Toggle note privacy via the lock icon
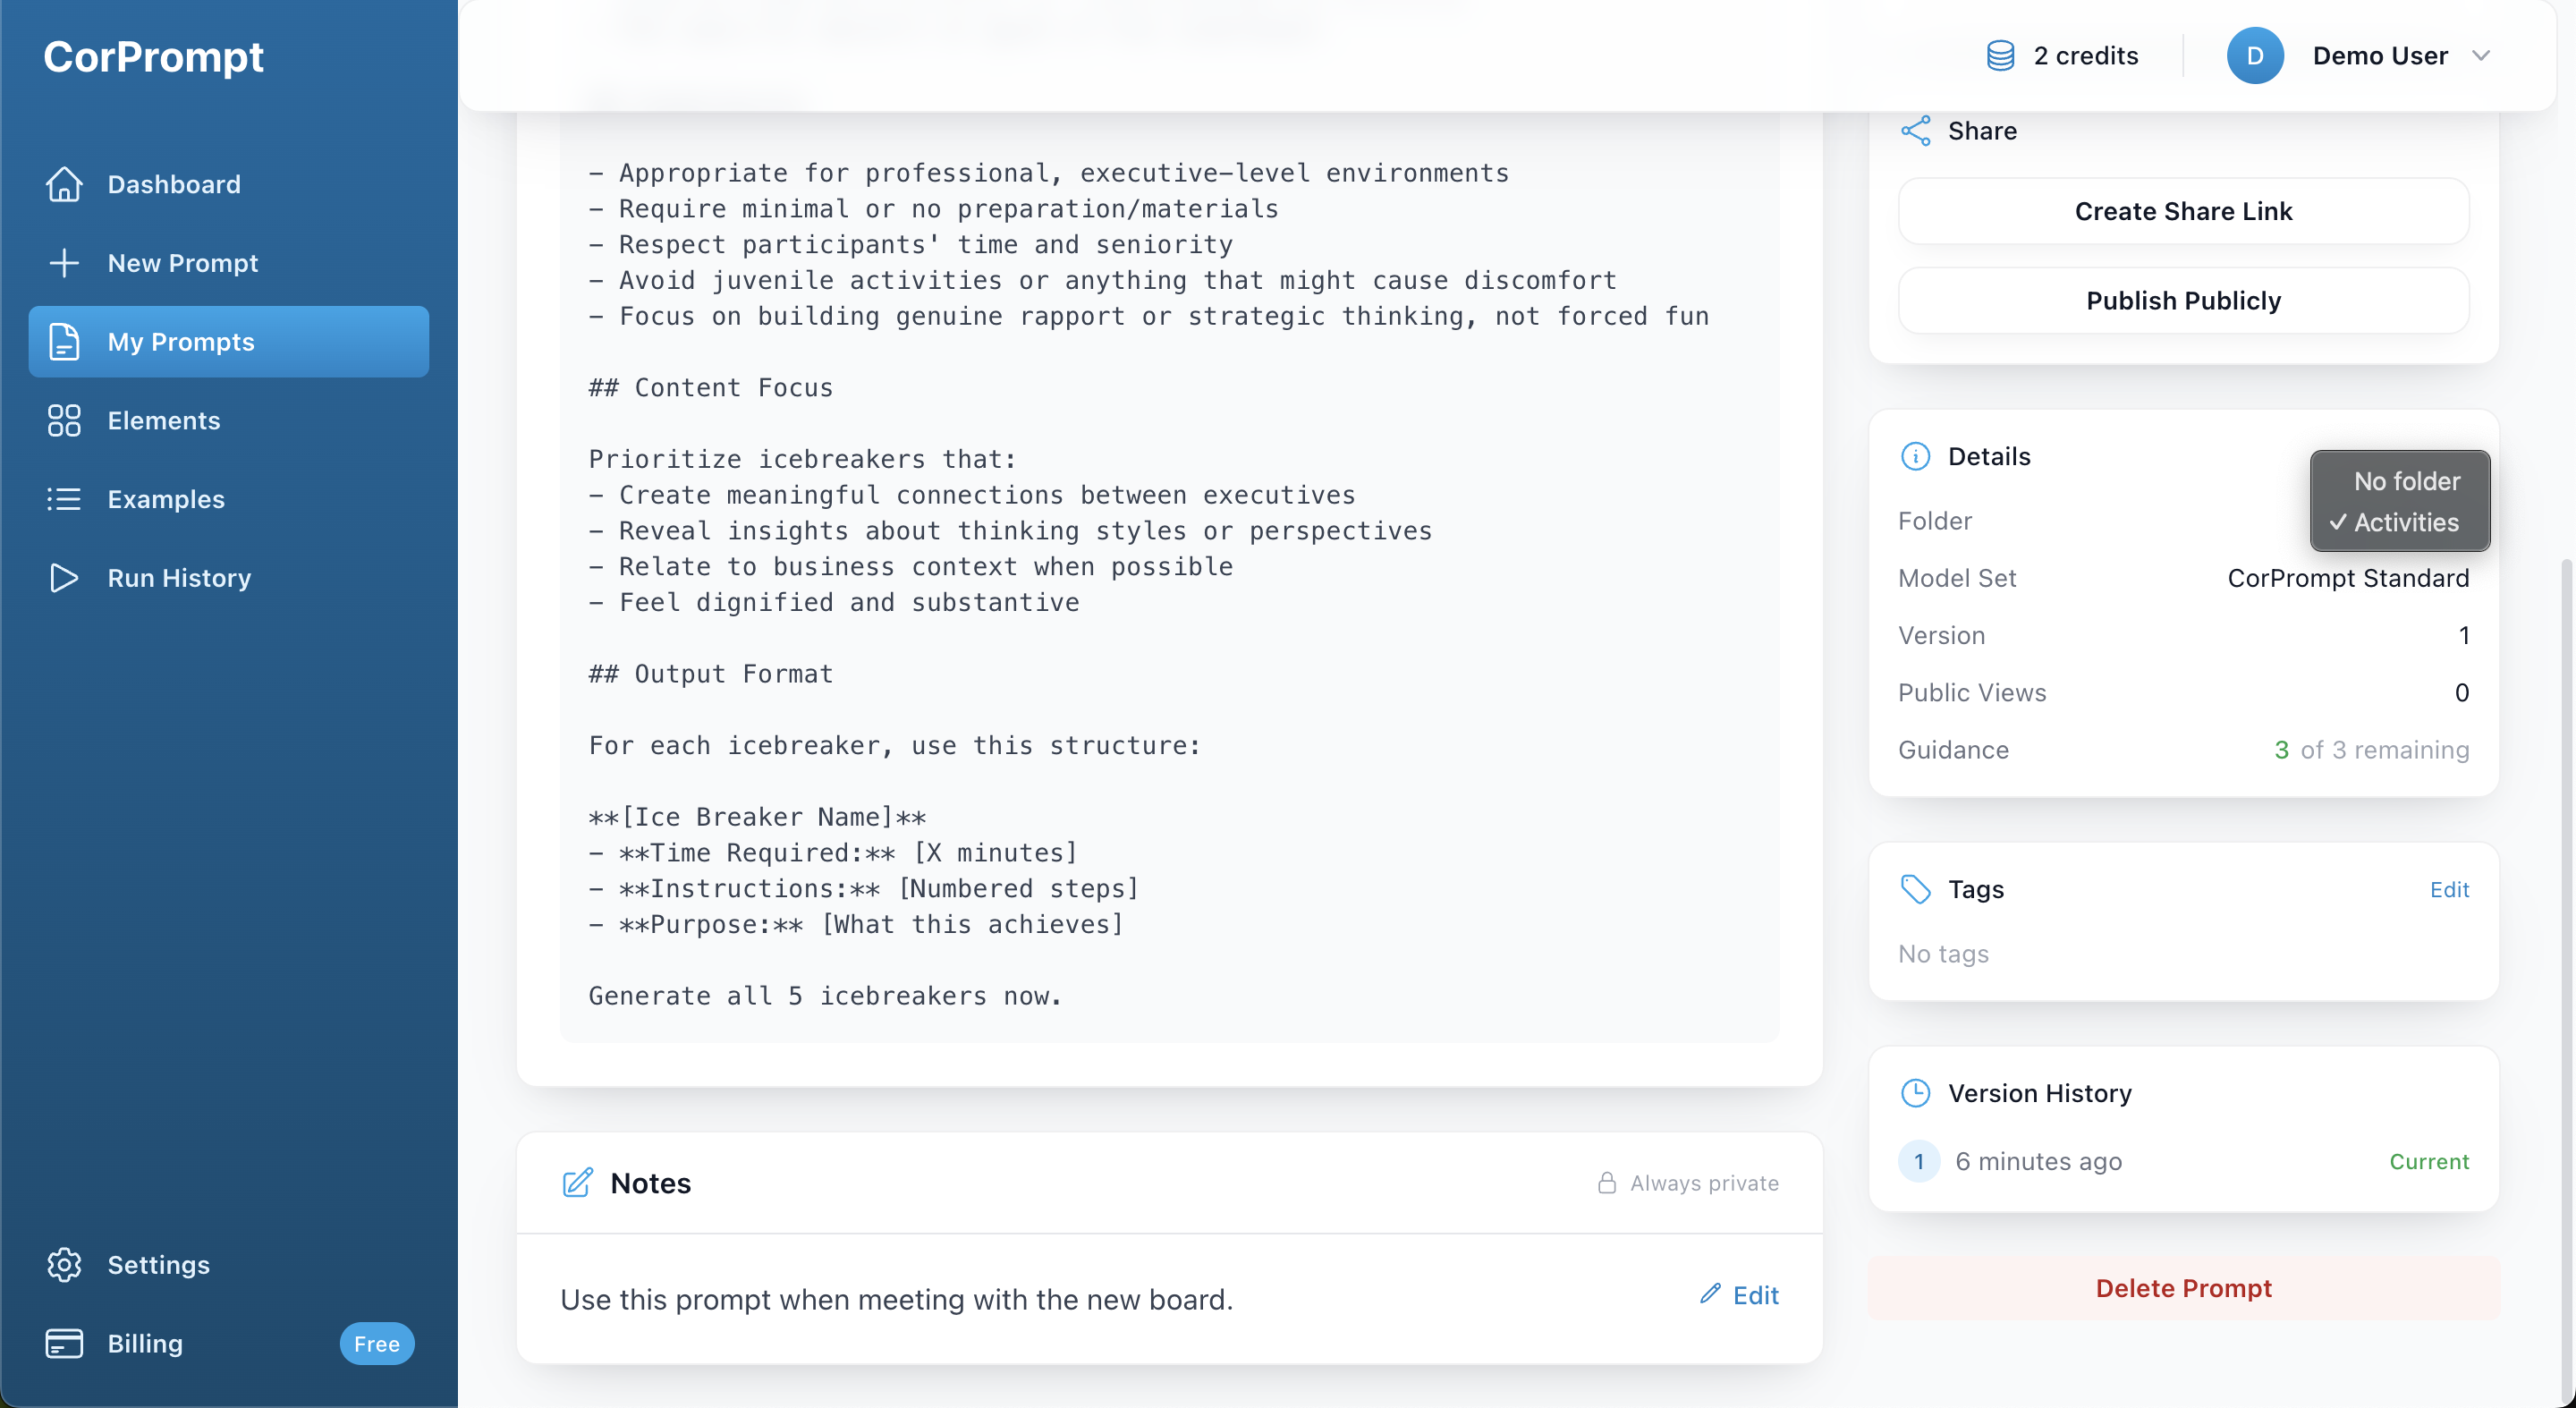The width and height of the screenshot is (2576, 1408). point(1606,1183)
